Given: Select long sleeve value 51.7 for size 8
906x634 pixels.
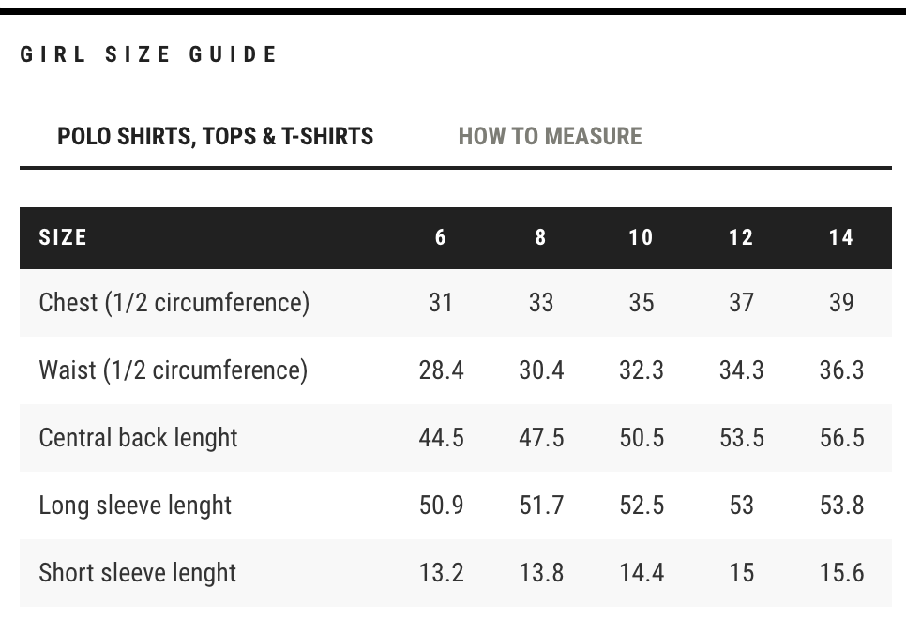Looking at the screenshot, I should (541, 506).
